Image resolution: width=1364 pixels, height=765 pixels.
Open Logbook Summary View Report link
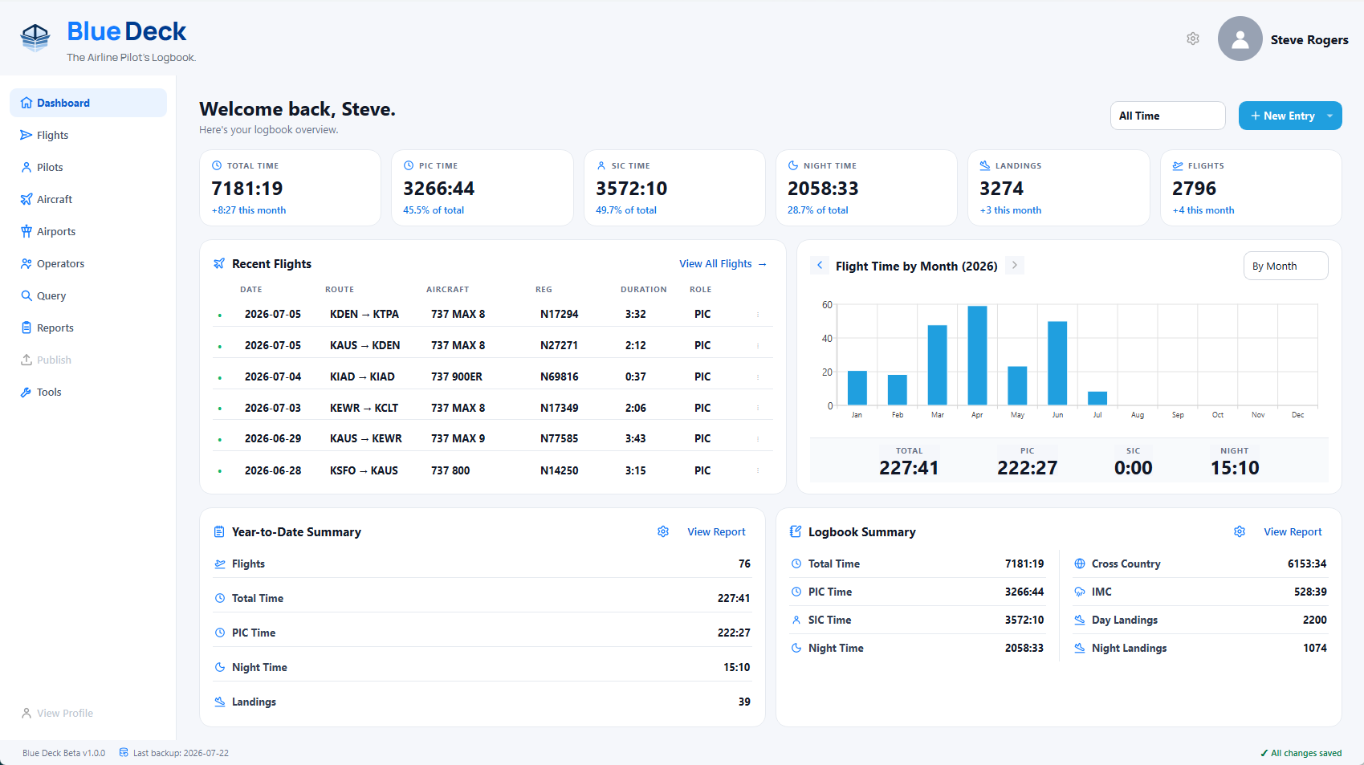1293,531
